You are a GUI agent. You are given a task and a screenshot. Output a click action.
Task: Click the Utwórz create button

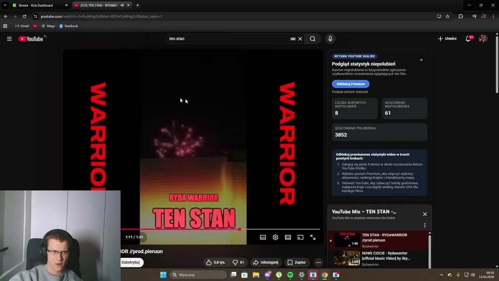coord(447,39)
